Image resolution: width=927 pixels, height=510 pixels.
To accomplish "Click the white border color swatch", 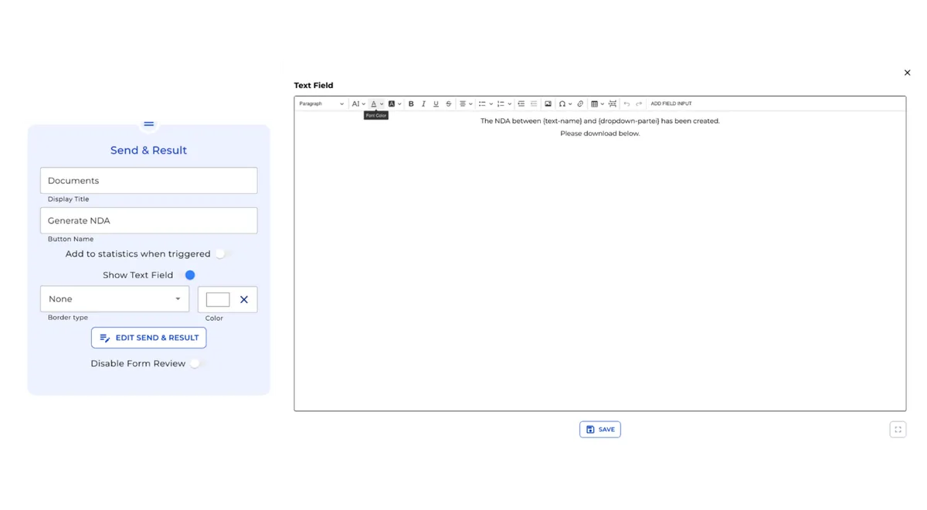I will [218, 299].
